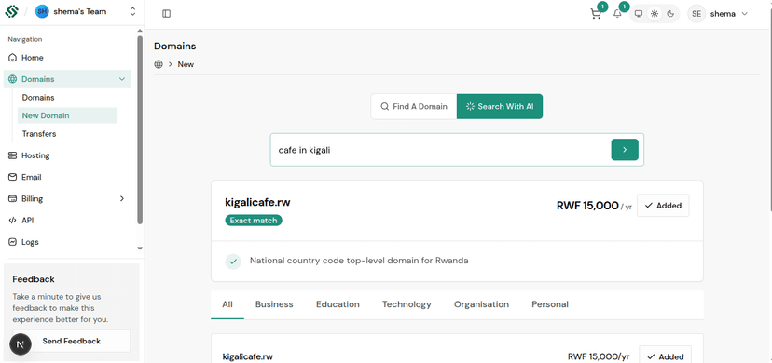This screenshot has height=363, width=772.
Task: Click the Added button in the exact match card
Action: point(663,206)
